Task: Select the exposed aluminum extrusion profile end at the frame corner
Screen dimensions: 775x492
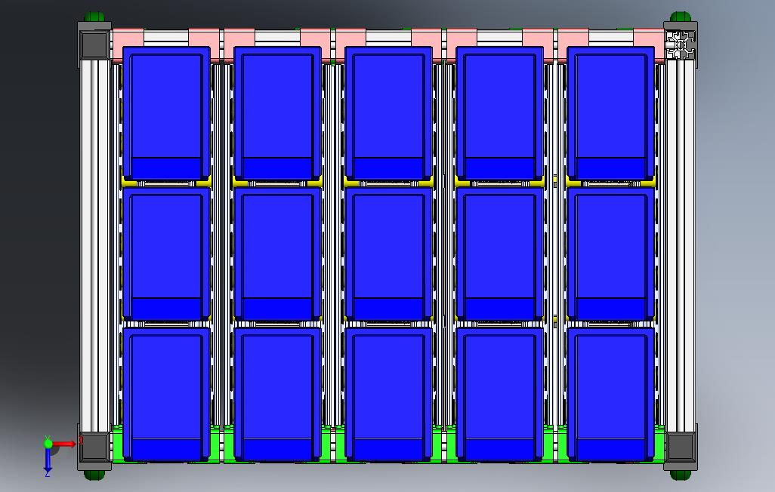Action: click(680, 45)
